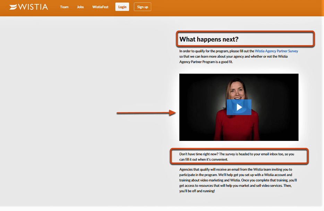Go to the Jobs page
324x211 pixels.
pyautogui.click(x=80, y=7)
